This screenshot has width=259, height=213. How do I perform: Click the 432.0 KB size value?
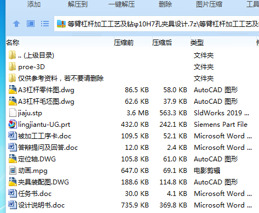pyautogui.click(x=135, y=125)
